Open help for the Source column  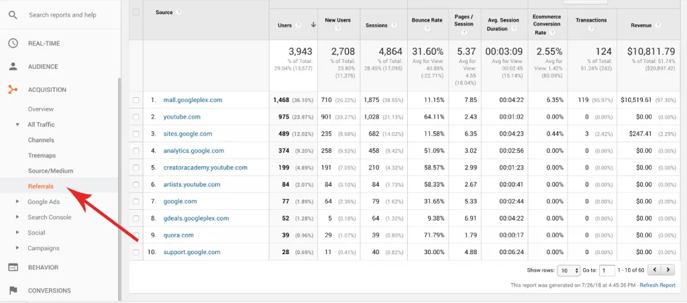coord(178,12)
